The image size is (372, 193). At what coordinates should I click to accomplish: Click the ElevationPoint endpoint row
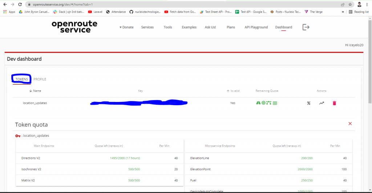(268, 169)
